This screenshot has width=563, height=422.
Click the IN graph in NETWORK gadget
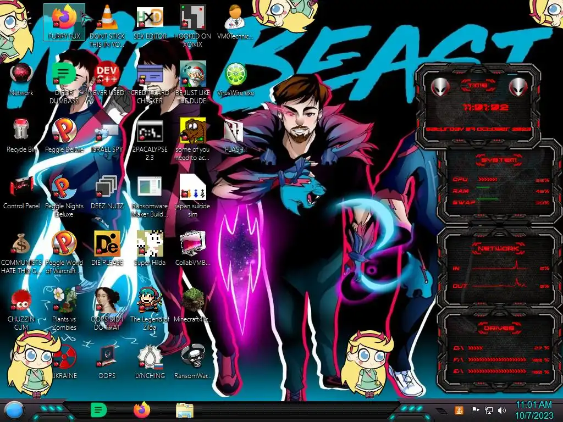(x=500, y=265)
